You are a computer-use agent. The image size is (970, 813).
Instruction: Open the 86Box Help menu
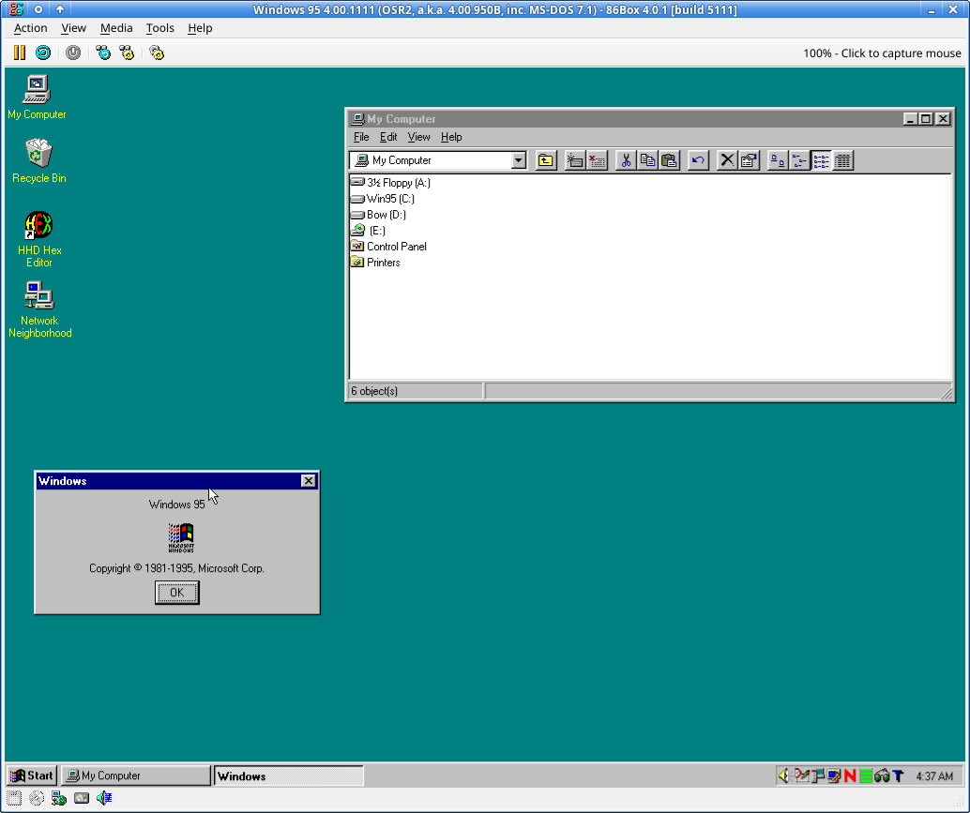200,28
